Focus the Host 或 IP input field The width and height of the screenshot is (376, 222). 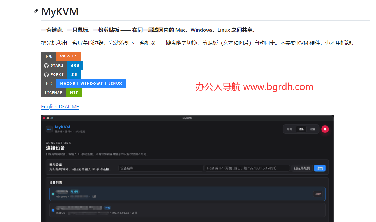point(247,168)
